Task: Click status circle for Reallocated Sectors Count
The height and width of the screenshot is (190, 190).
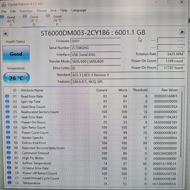Action: tap(7, 112)
